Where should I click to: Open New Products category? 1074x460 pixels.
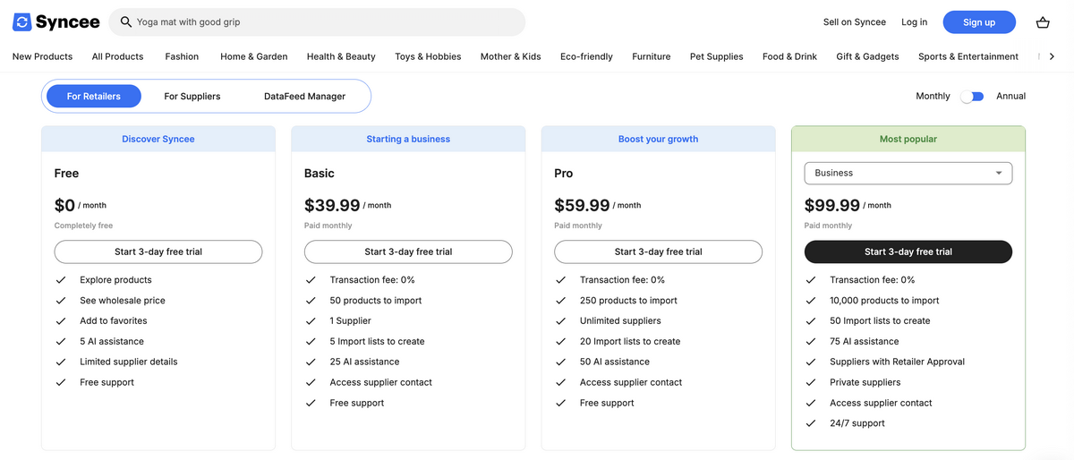(42, 56)
